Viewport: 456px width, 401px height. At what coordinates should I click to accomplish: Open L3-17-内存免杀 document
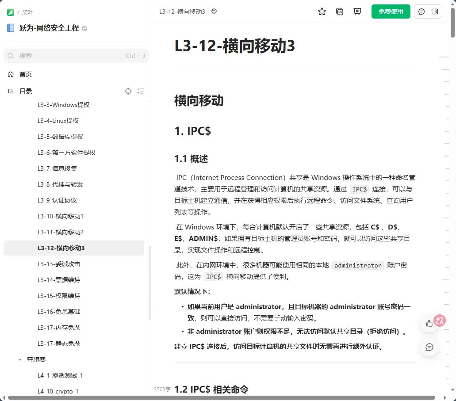point(59,328)
